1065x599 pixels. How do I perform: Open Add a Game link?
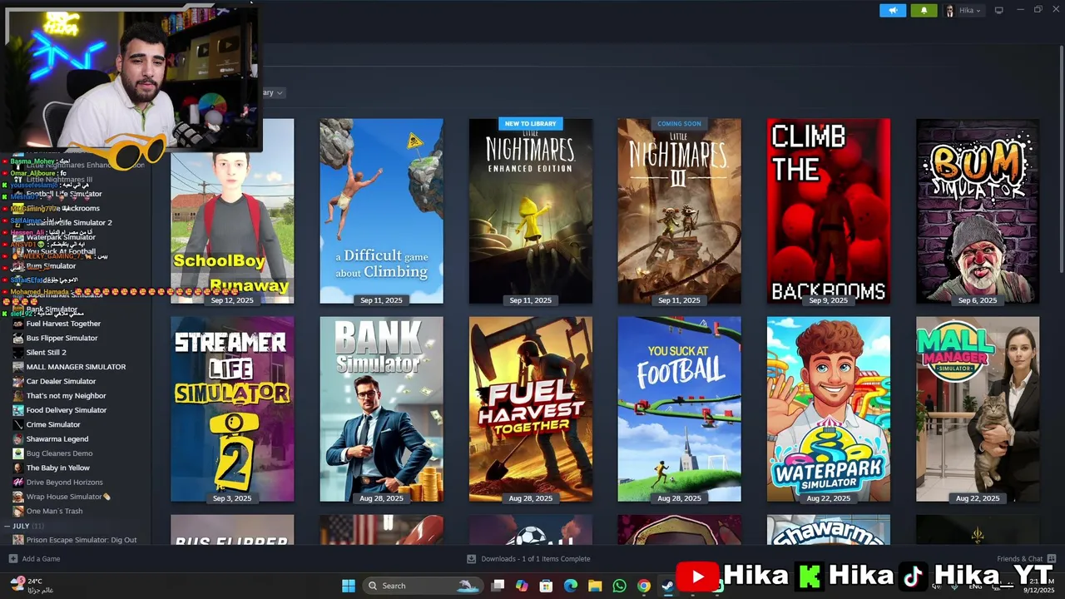41,559
